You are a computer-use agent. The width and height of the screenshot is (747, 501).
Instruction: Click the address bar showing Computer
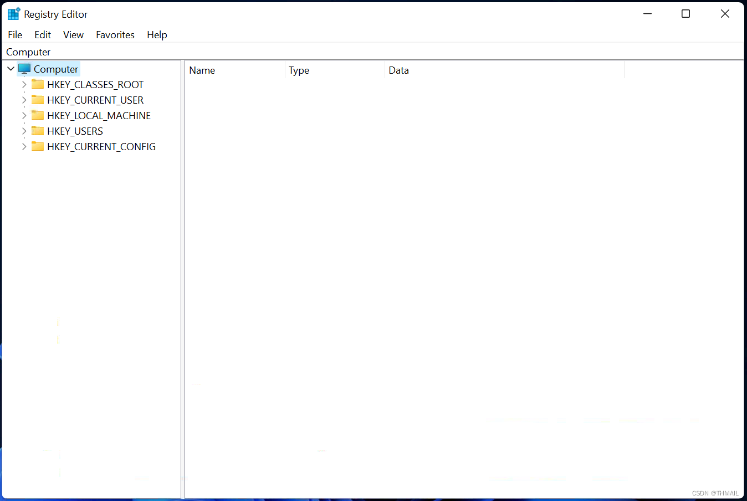(373, 52)
